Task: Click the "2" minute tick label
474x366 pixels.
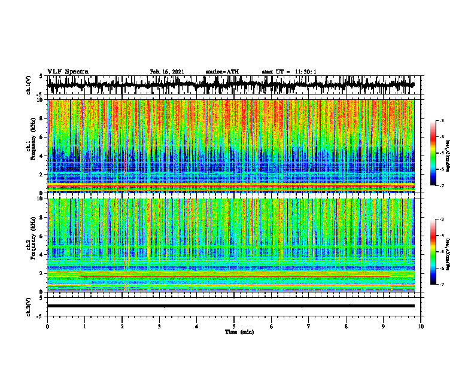Action: pyautogui.click(x=122, y=327)
